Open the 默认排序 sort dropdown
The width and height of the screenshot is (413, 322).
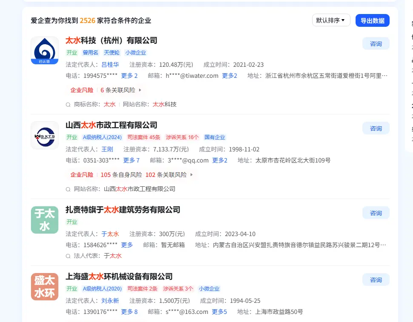[x=331, y=20]
